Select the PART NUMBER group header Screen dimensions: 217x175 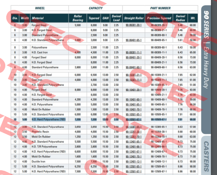coord(160,8)
